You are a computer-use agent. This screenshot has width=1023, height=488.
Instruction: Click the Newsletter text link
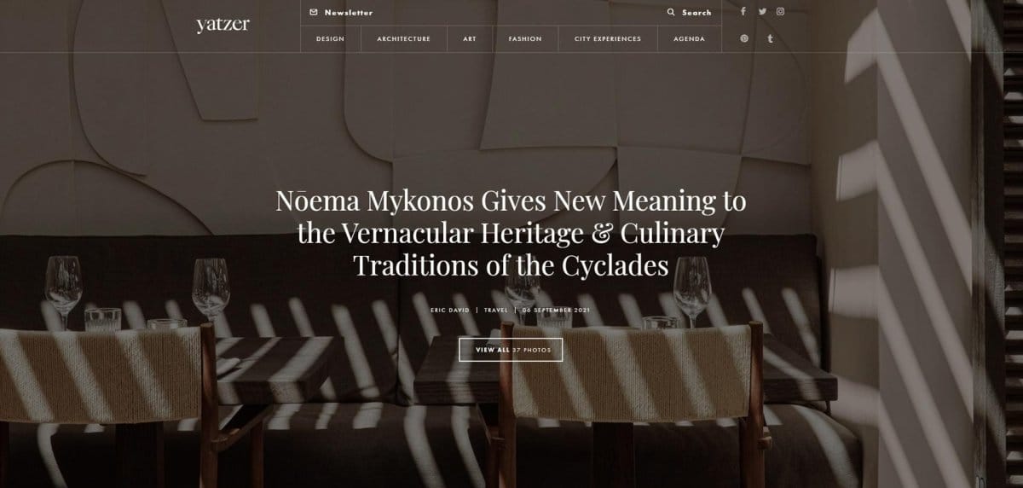(x=349, y=13)
